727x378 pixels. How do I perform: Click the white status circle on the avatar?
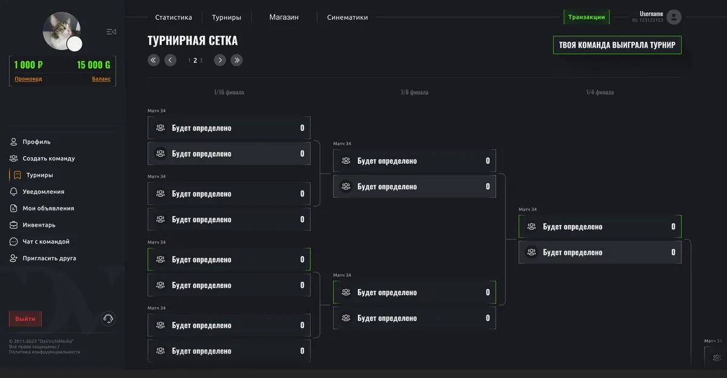point(75,44)
